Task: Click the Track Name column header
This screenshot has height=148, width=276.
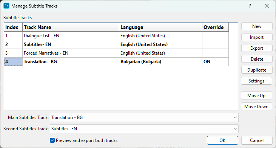Action: pyautogui.click(x=71, y=27)
